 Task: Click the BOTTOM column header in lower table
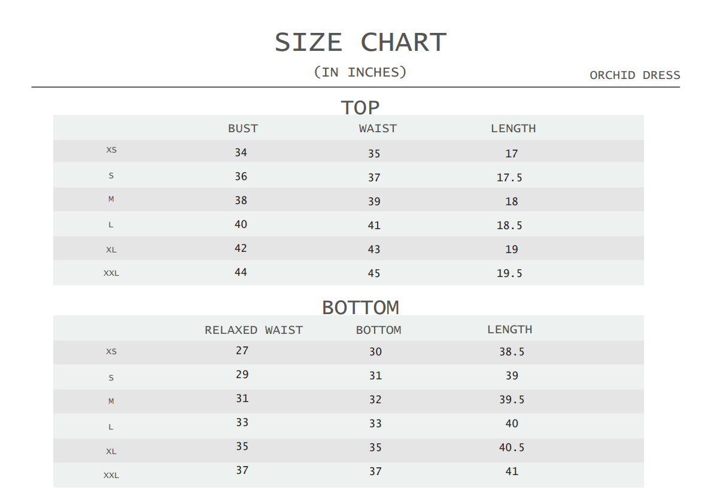(378, 330)
